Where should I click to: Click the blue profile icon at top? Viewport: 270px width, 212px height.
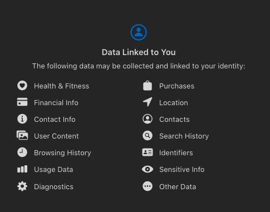point(139,32)
